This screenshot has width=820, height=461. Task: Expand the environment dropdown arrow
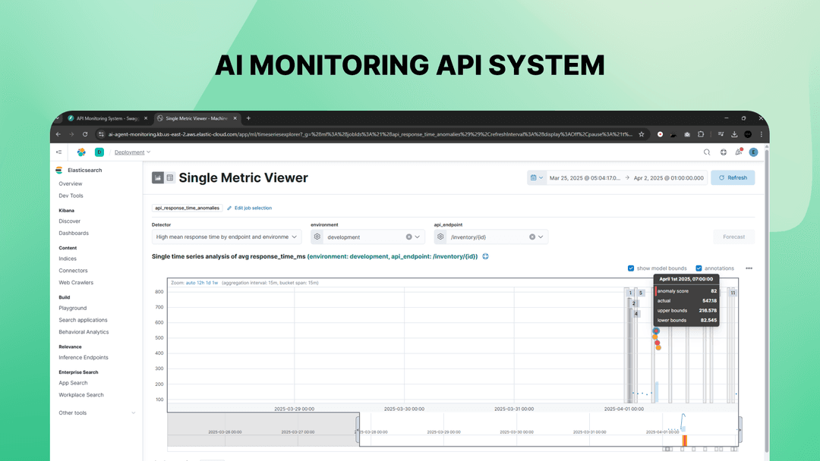[418, 237]
